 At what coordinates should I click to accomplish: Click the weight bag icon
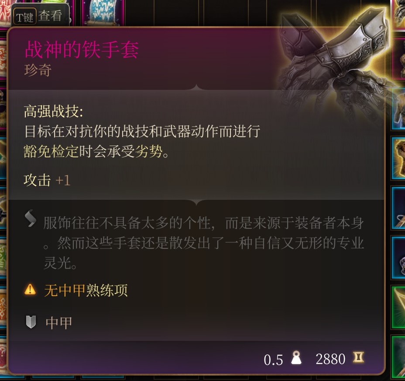coord(296,357)
